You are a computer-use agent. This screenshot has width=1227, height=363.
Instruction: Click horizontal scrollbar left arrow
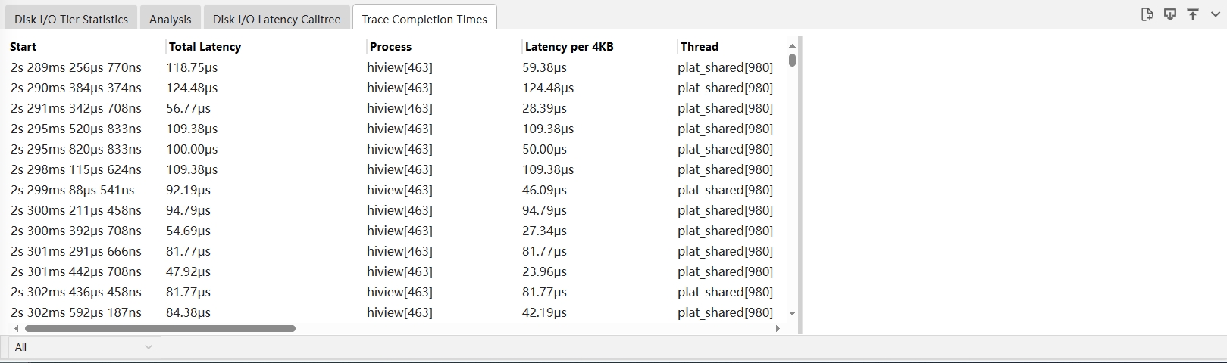click(16, 329)
